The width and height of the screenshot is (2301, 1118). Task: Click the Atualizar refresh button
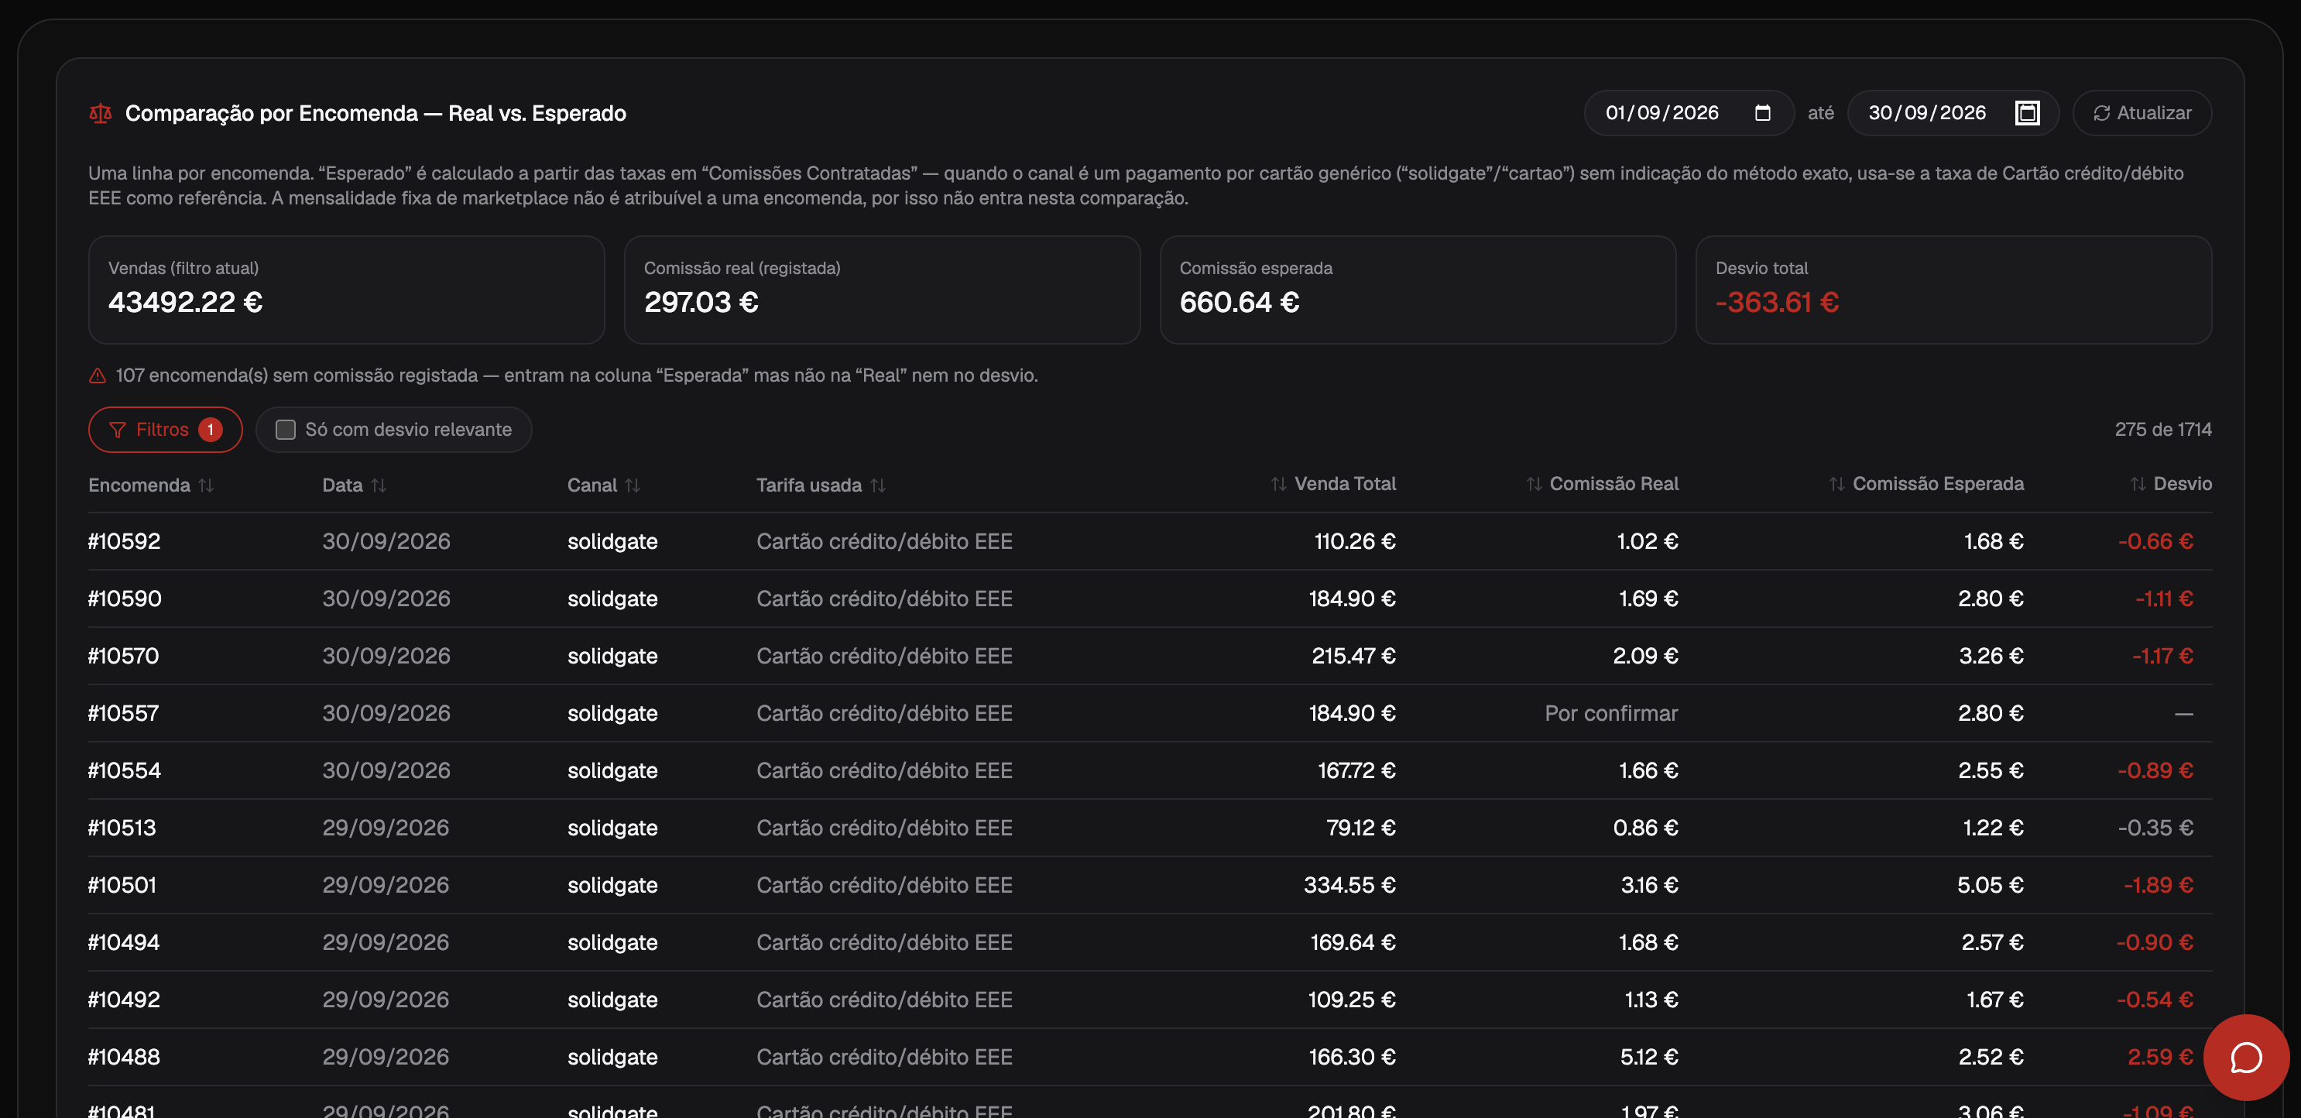2142,113
